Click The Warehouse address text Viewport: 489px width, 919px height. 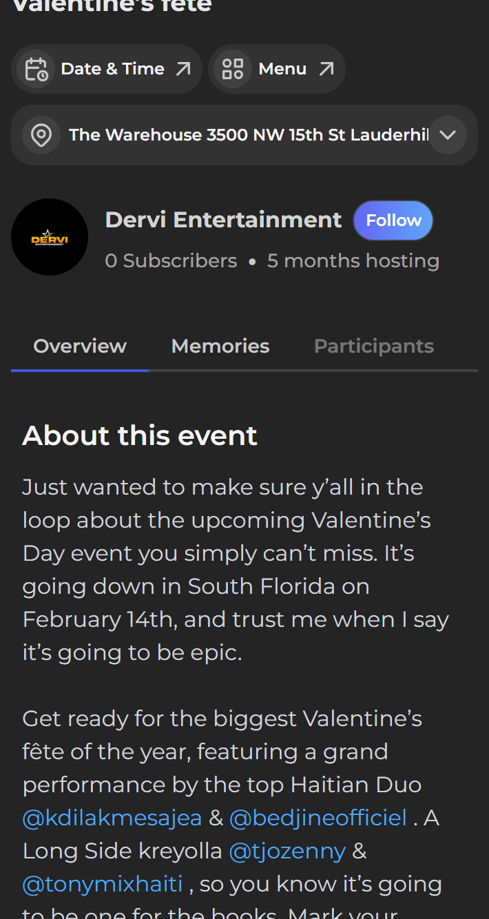(249, 135)
